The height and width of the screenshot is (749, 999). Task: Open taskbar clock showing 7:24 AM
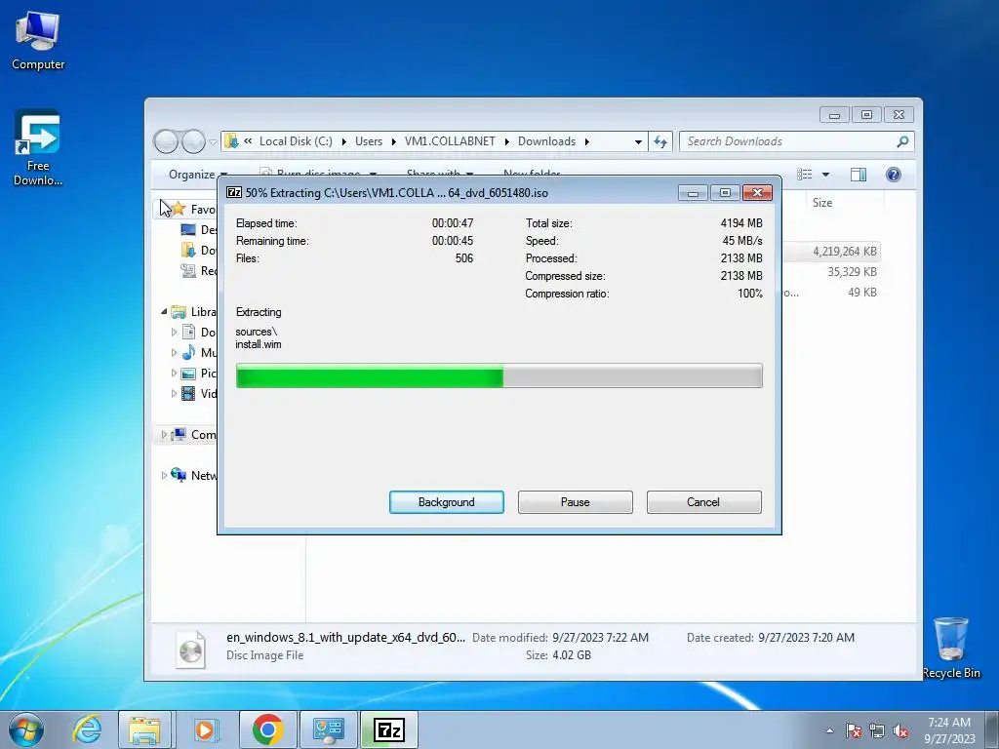[949, 729]
